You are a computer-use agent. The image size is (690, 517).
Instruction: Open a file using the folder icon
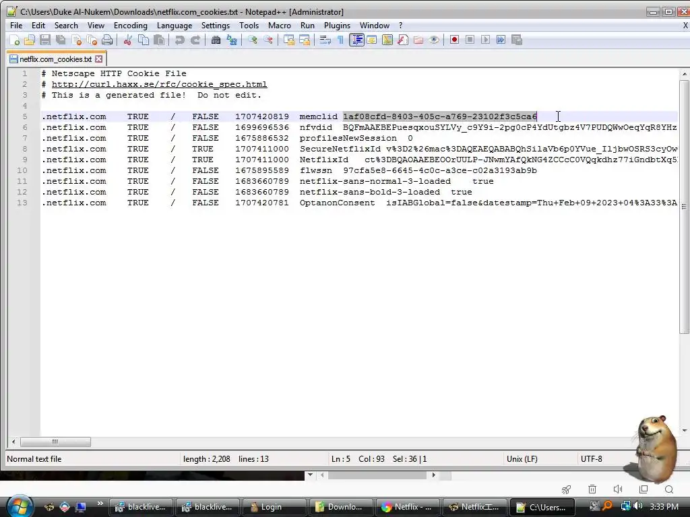coord(30,40)
